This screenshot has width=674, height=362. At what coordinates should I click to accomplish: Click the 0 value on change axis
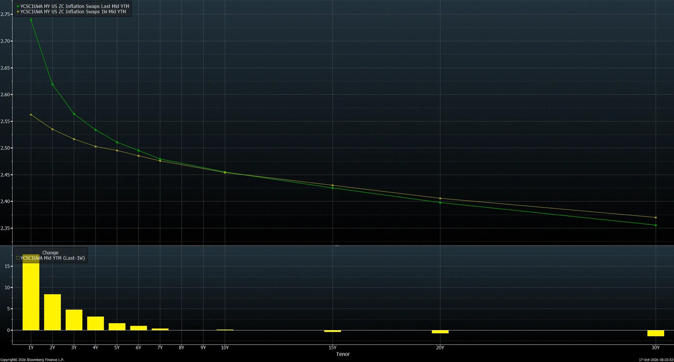tap(9, 330)
